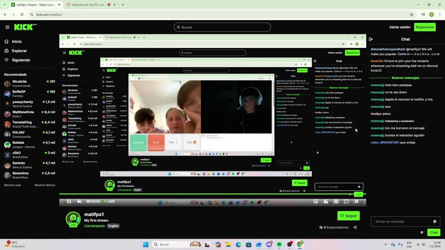This screenshot has height=250, width=445.
Task: Select KIKJAV recommended channel
Action: point(30,134)
